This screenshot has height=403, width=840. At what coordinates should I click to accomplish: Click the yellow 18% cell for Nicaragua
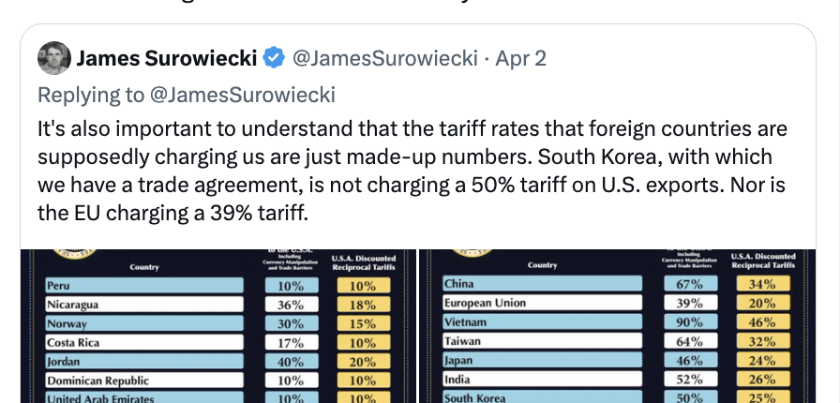(x=363, y=304)
